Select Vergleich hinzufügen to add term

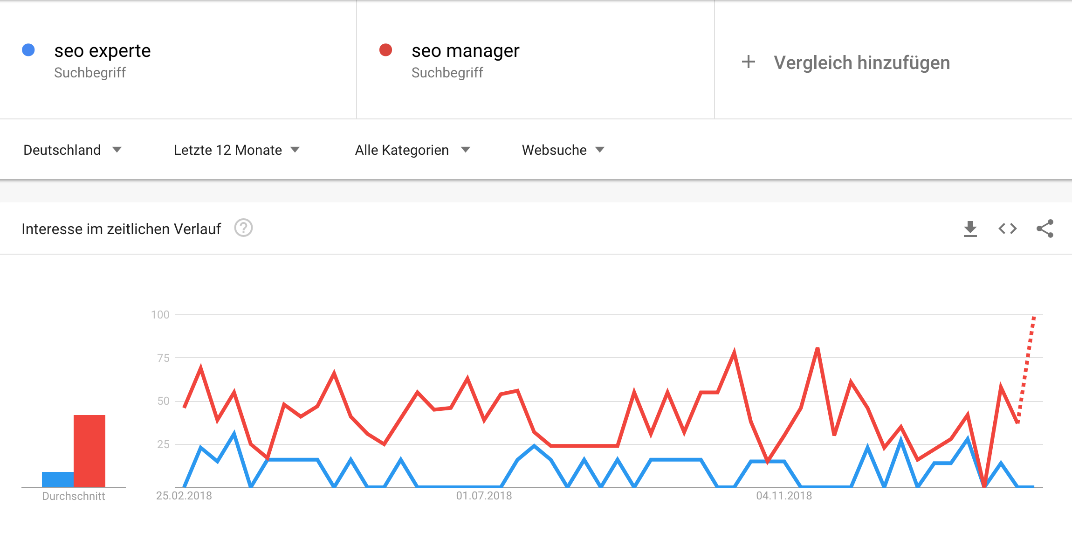(862, 62)
